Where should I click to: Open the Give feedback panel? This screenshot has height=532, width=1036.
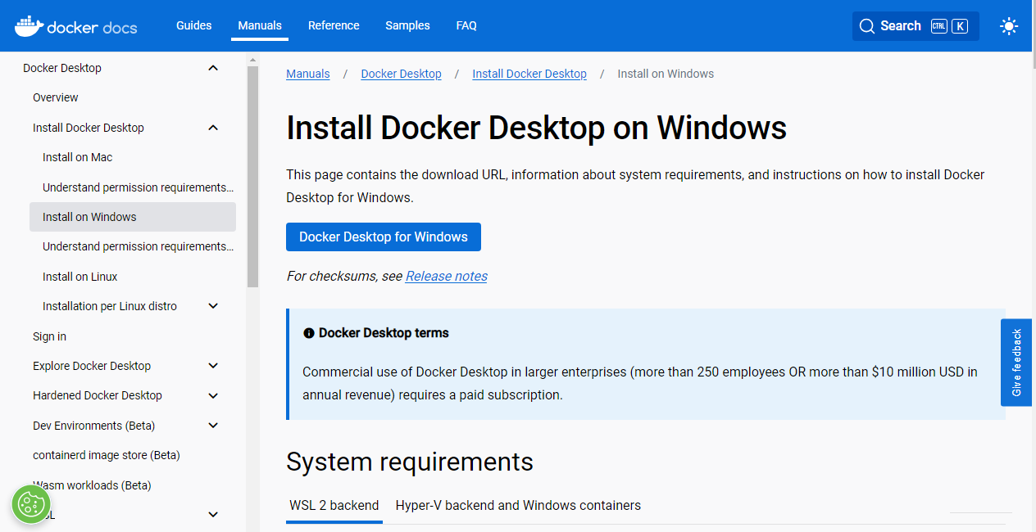coord(1016,363)
